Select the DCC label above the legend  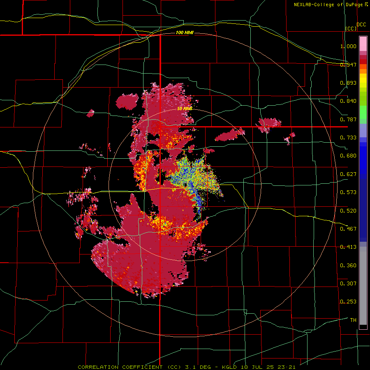361,25
